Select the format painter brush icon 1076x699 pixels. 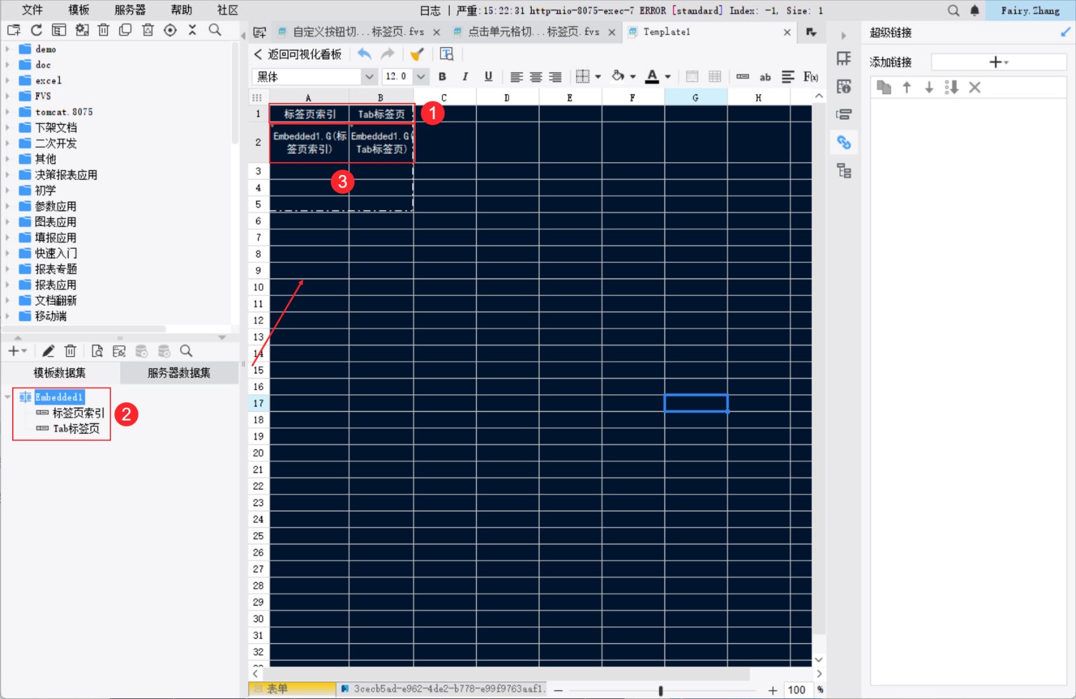(417, 54)
